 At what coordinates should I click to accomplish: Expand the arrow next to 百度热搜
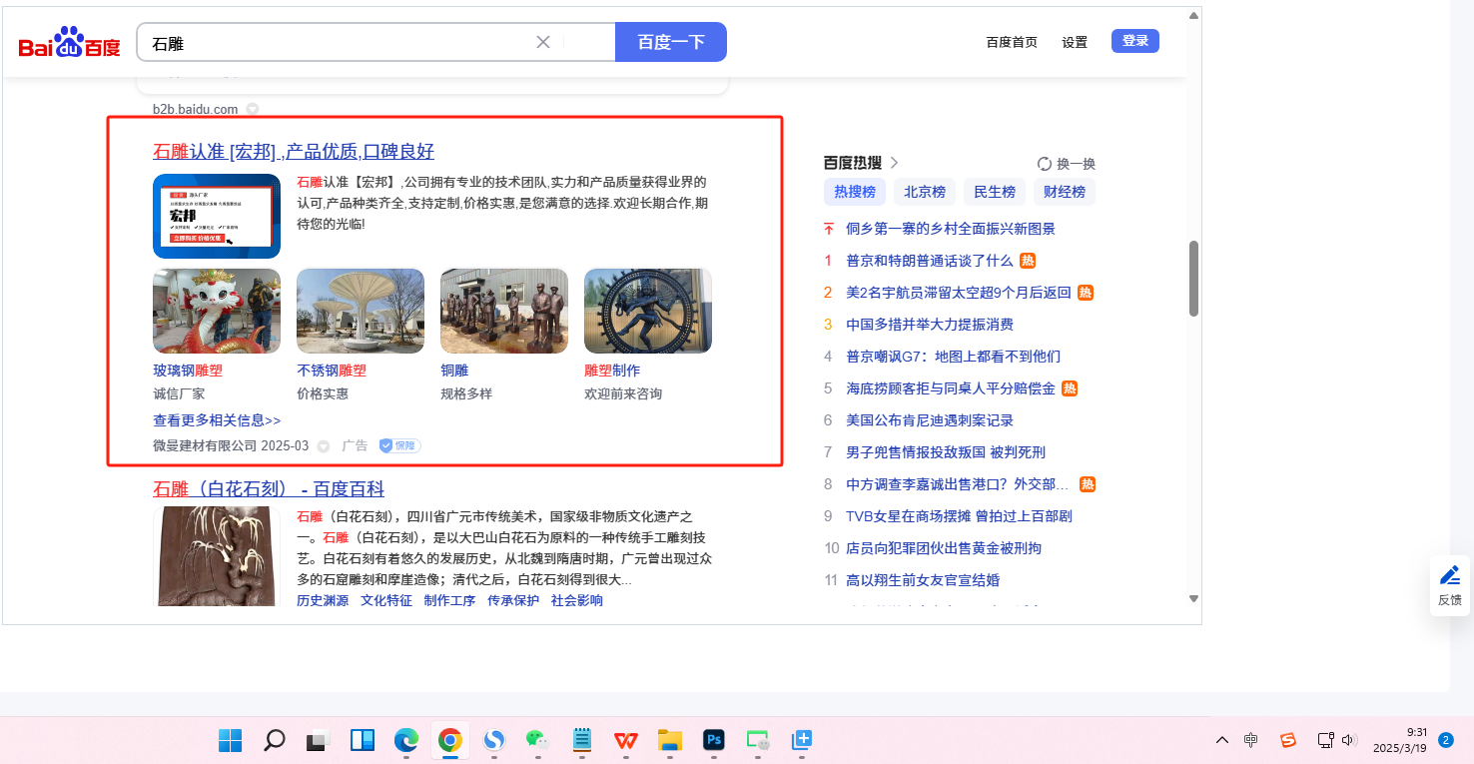[894, 163]
